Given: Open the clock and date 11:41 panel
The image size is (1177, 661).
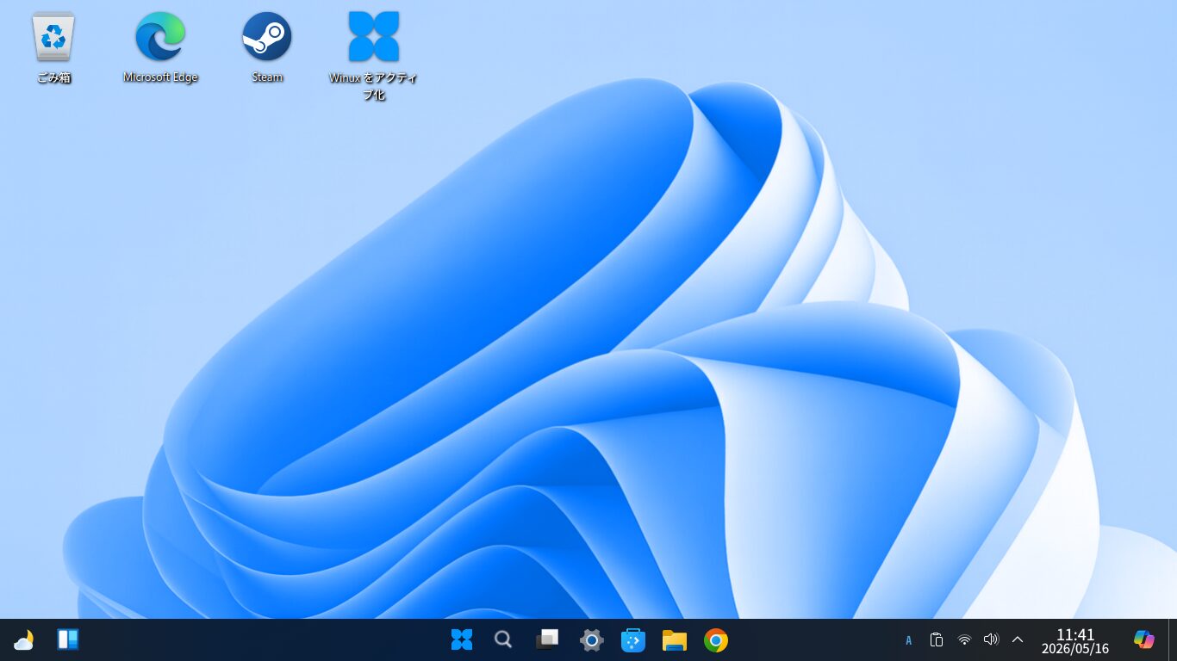Looking at the screenshot, I should click(x=1075, y=641).
